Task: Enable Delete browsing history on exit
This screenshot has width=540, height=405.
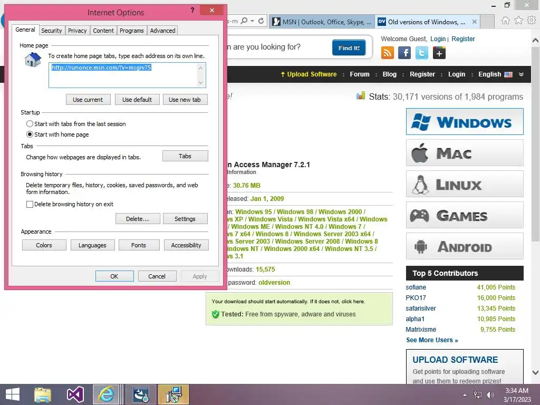Action: point(30,204)
